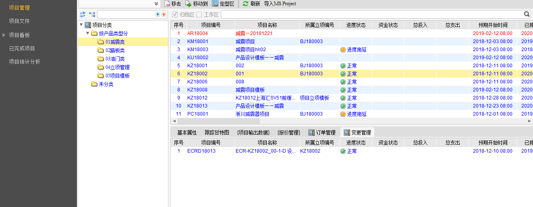Viewport: 533px width, 207px height.
Task: Collapse the 按产品类型分 tree node
Action: click(88, 33)
